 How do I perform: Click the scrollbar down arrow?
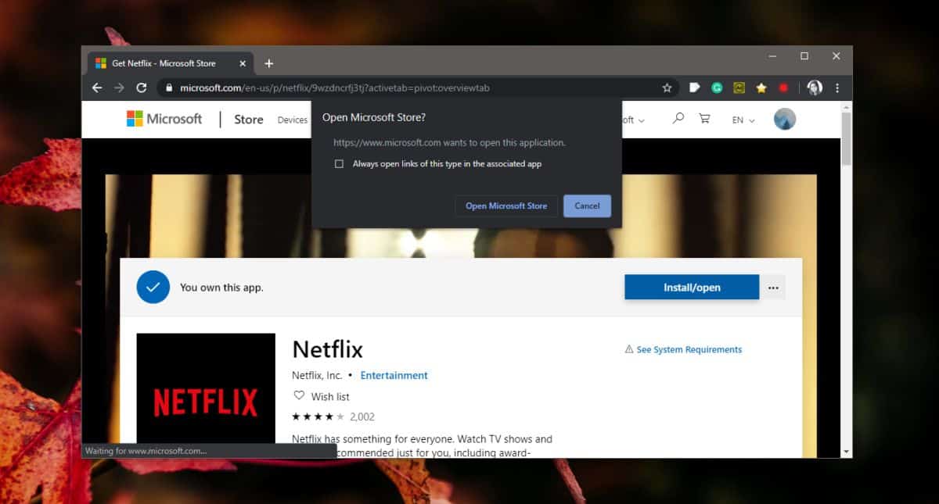(846, 452)
